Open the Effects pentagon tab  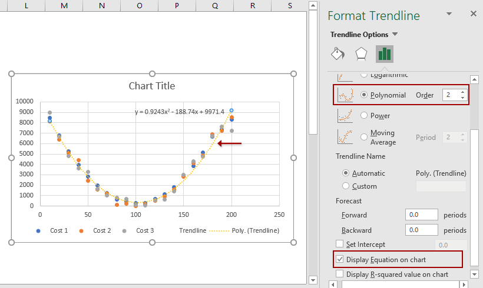pyautogui.click(x=361, y=54)
